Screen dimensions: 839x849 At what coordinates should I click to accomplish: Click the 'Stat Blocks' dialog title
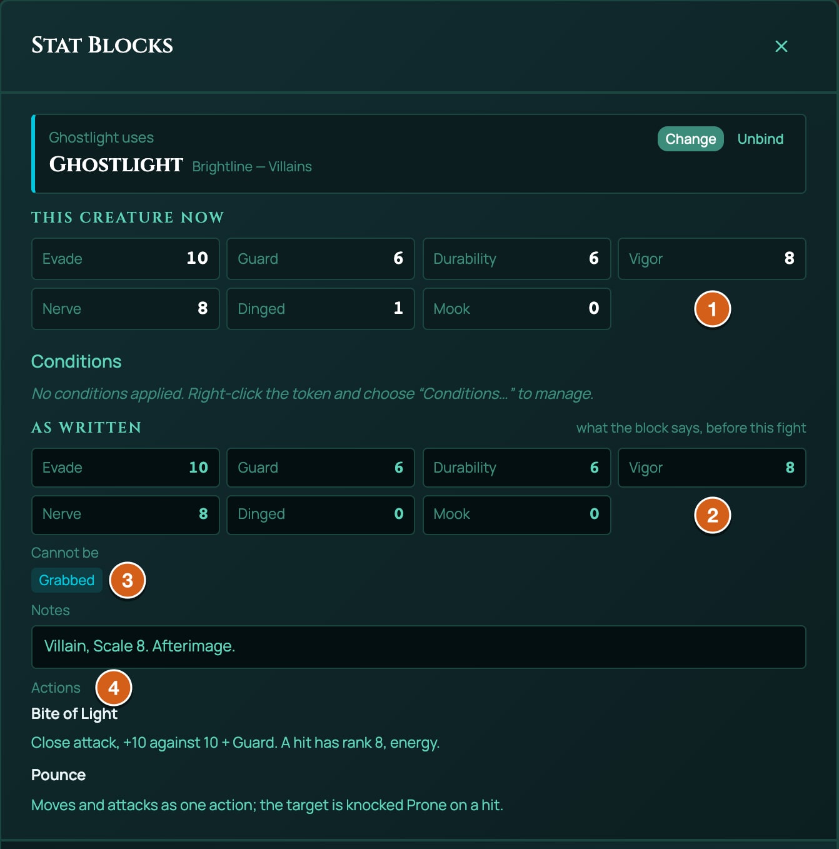[102, 46]
